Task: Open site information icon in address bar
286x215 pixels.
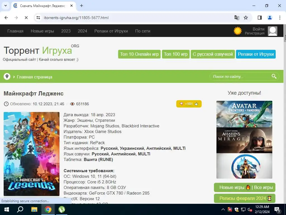Action: [38, 18]
